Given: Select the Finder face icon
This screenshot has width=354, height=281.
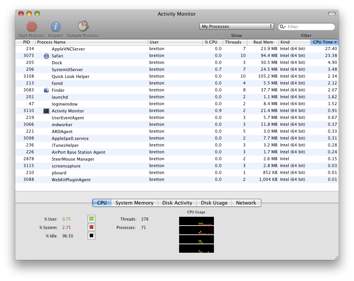Looking at the screenshot, I should [46, 90].
